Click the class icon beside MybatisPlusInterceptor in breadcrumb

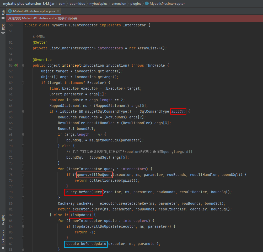point(147,3)
